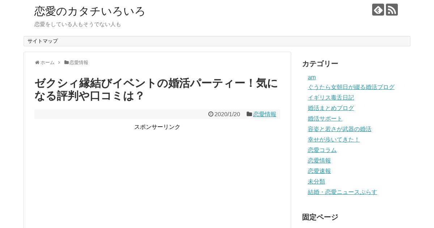Image resolution: width=434 pixels, height=228 pixels.
Task: Open 恋愛情報 breadcrumb link
Action: click(x=79, y=63)
